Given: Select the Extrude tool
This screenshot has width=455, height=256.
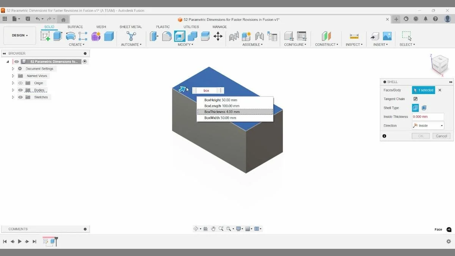Looking at the screenshot, I should tap(58, 36).
